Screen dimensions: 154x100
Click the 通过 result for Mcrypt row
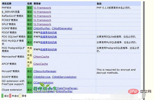pos(29,71)
